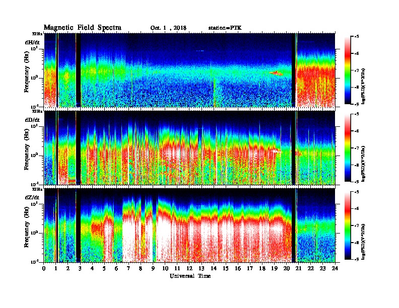Click hour tick label 9 on time axis
Image resolution: width=399 pixels, height=308 pixels.
pyautogui.click(x=153, y=269)
